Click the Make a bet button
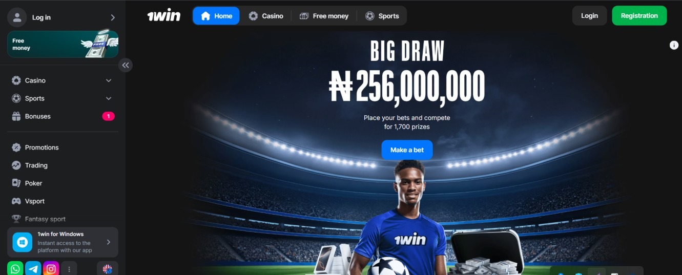The image size is (682, 275). coord(407,150)
